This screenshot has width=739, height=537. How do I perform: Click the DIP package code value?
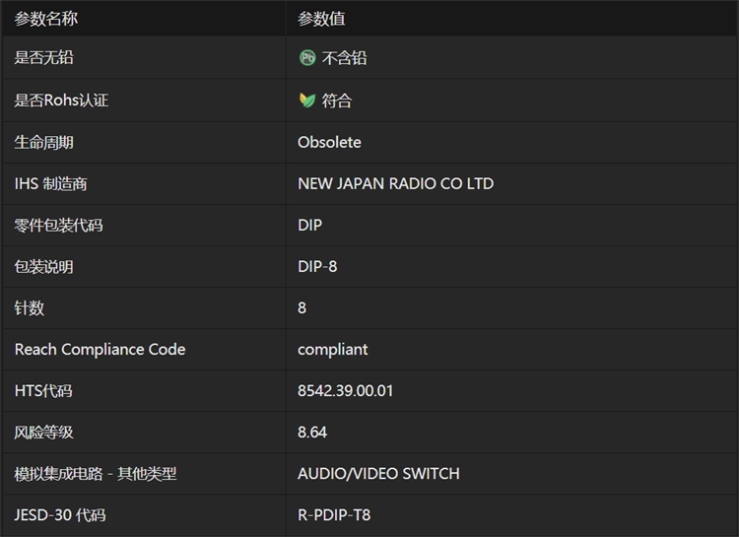click(309, 225)
